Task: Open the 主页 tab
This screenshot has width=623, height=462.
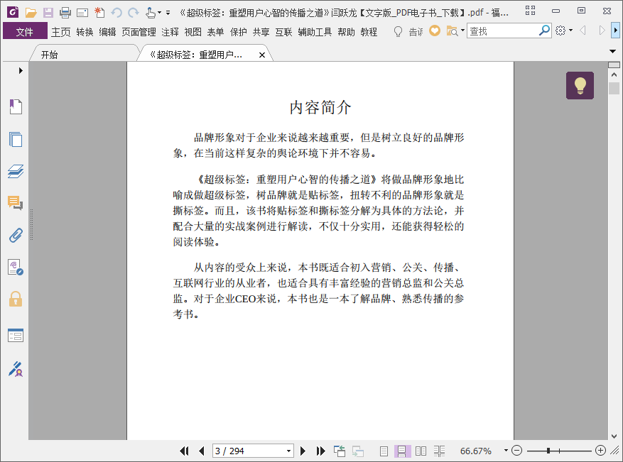Action: 61,32
